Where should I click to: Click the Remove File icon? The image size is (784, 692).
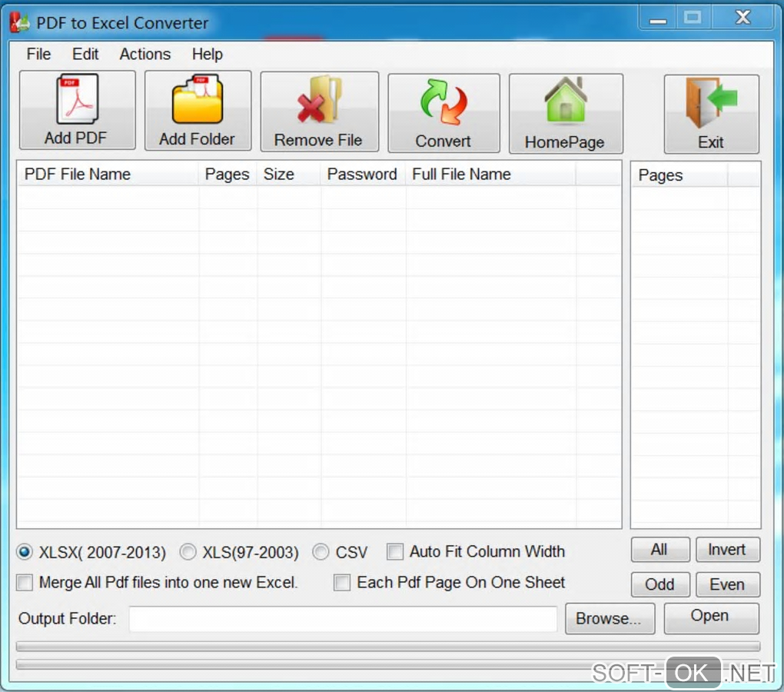point(320,111)
